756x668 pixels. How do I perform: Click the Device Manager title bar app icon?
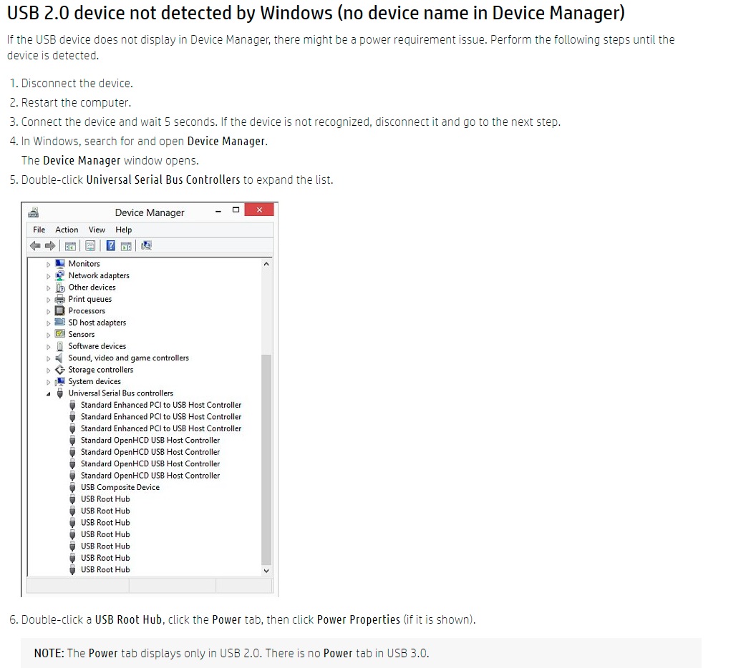pyautogui.click(x=33, y=212)
